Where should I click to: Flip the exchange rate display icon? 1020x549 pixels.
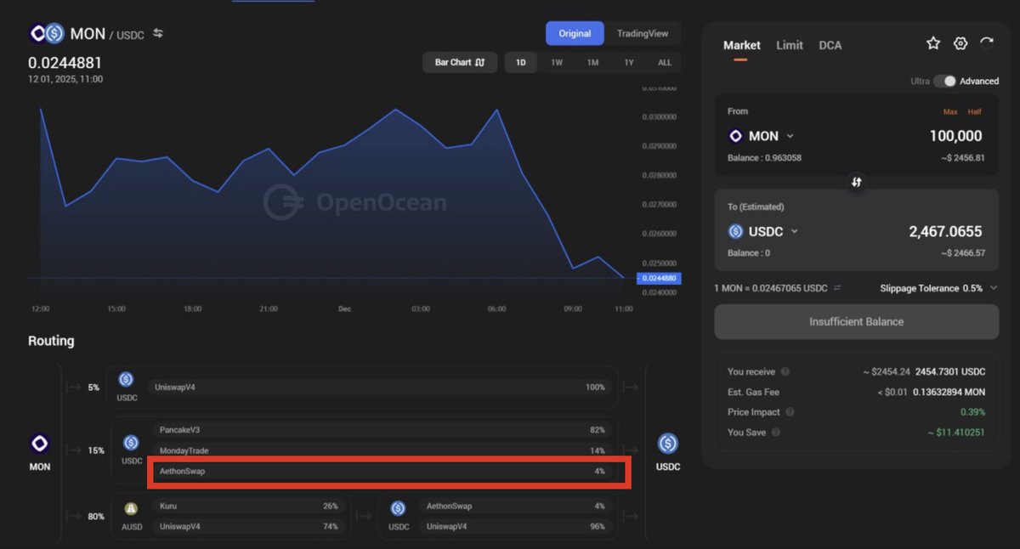coord(837,288)
